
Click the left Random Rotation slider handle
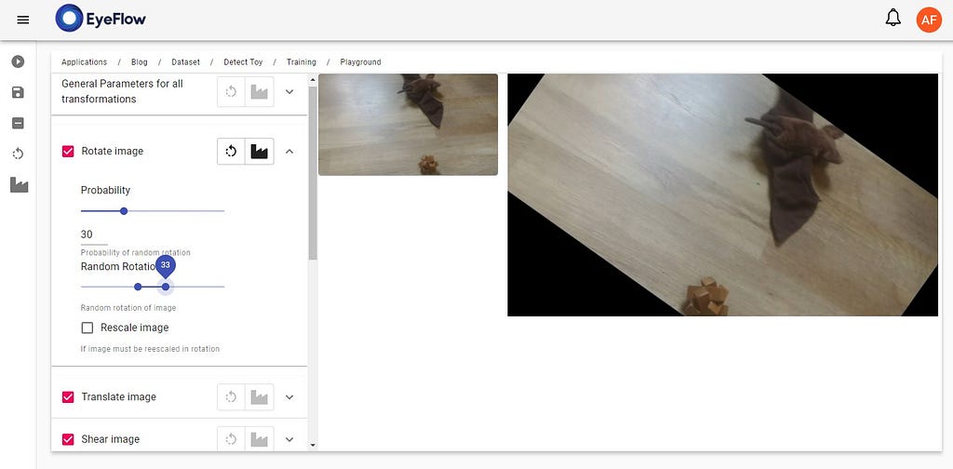pyautogui.click(x=138, y=287)
